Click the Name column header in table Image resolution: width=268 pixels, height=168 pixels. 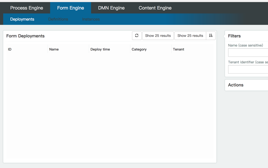click(54, 49)
